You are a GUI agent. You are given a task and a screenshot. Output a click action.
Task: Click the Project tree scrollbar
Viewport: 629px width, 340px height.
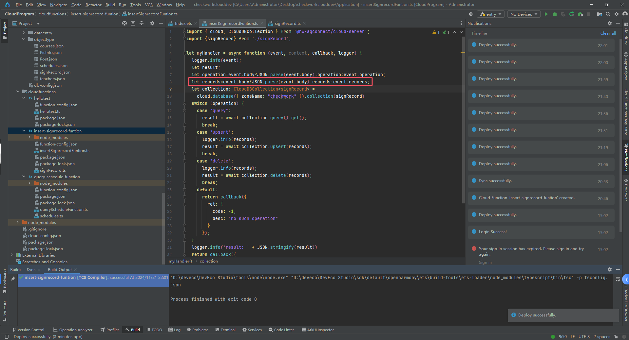tap(163, 228)
